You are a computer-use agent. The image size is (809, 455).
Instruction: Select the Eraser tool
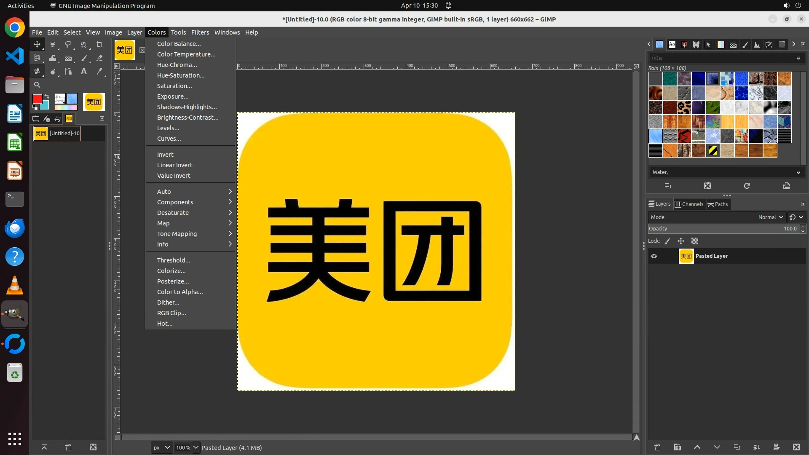pyautogui.click(x=99, y=58)
